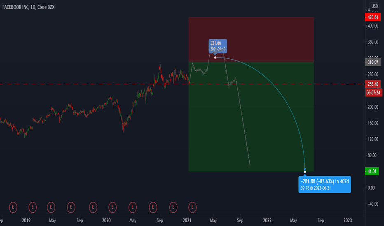This screenshot has height=226, width=384.
Task: Open the October 2018 earnings marker
Action: click(x=13, y=207)
